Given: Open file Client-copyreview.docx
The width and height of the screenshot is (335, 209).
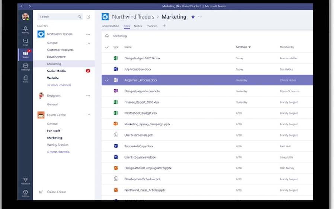Looking at the screenshot, I should 140,157.
